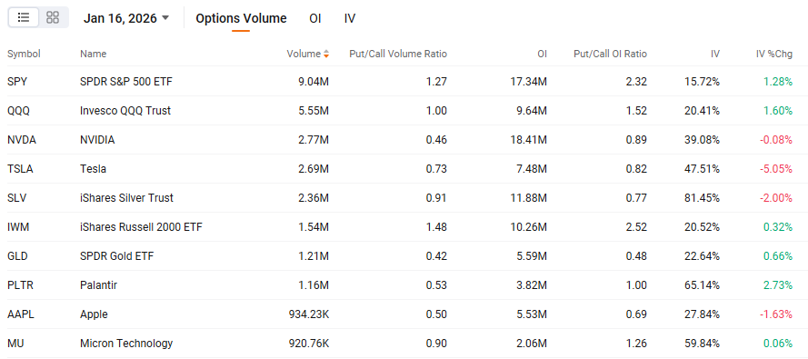
Task: Open the SLV symbol
Action: point(17,198)
